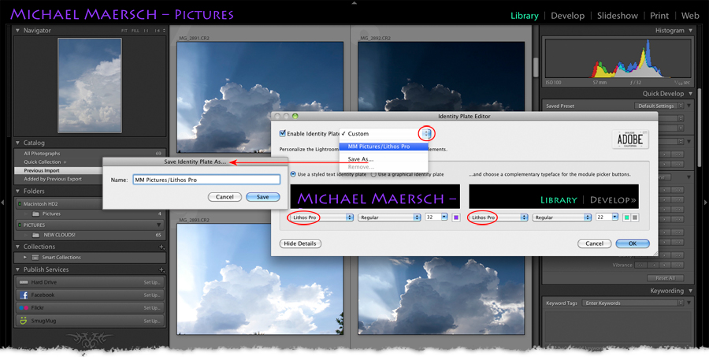Toggle Enable Identity Plate checkbox

tap(283, 133)
